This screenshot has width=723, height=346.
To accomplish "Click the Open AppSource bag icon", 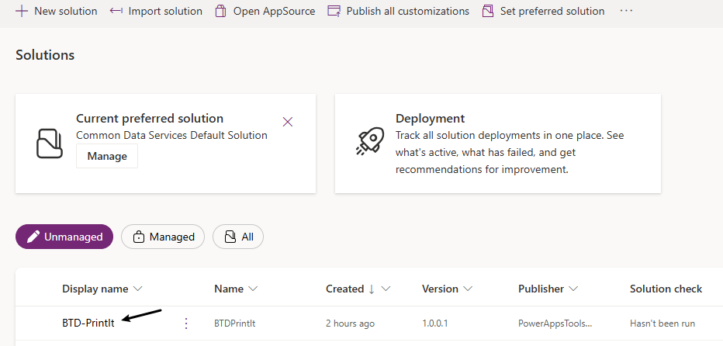I will [x=221, y=11].
